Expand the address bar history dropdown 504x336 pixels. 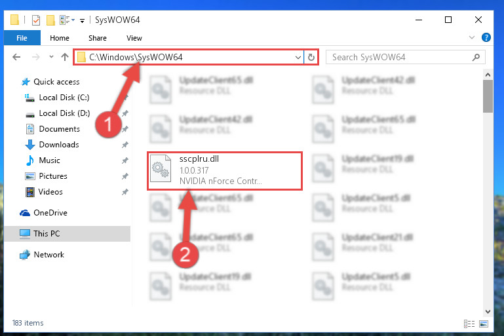298,58
